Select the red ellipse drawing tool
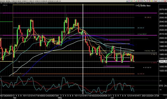The height and width of the screenshot is (99, 167). tap(138, 1)
